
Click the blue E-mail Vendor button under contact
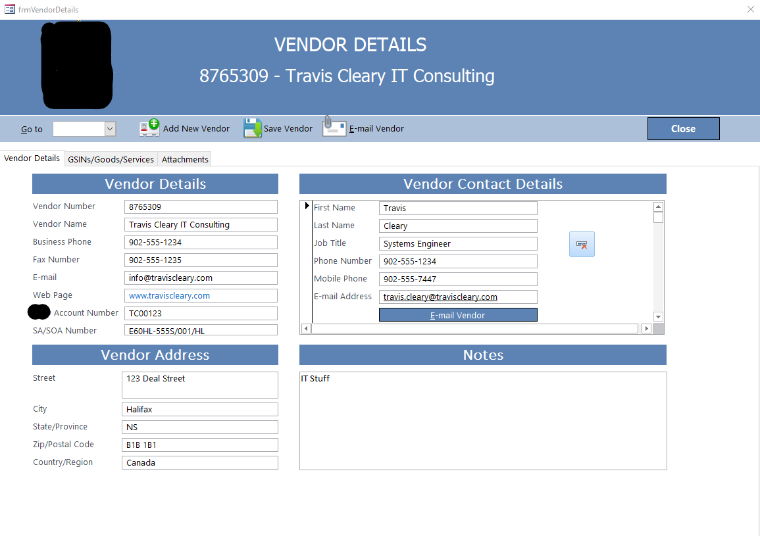tap(458, 316)
